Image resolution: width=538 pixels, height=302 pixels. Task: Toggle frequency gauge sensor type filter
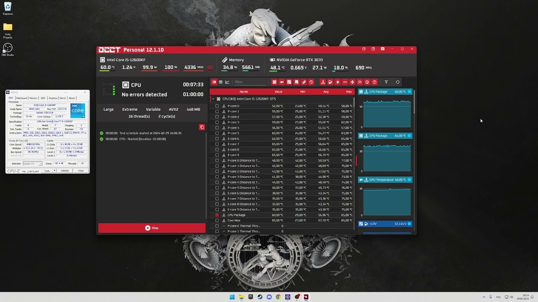360,82
